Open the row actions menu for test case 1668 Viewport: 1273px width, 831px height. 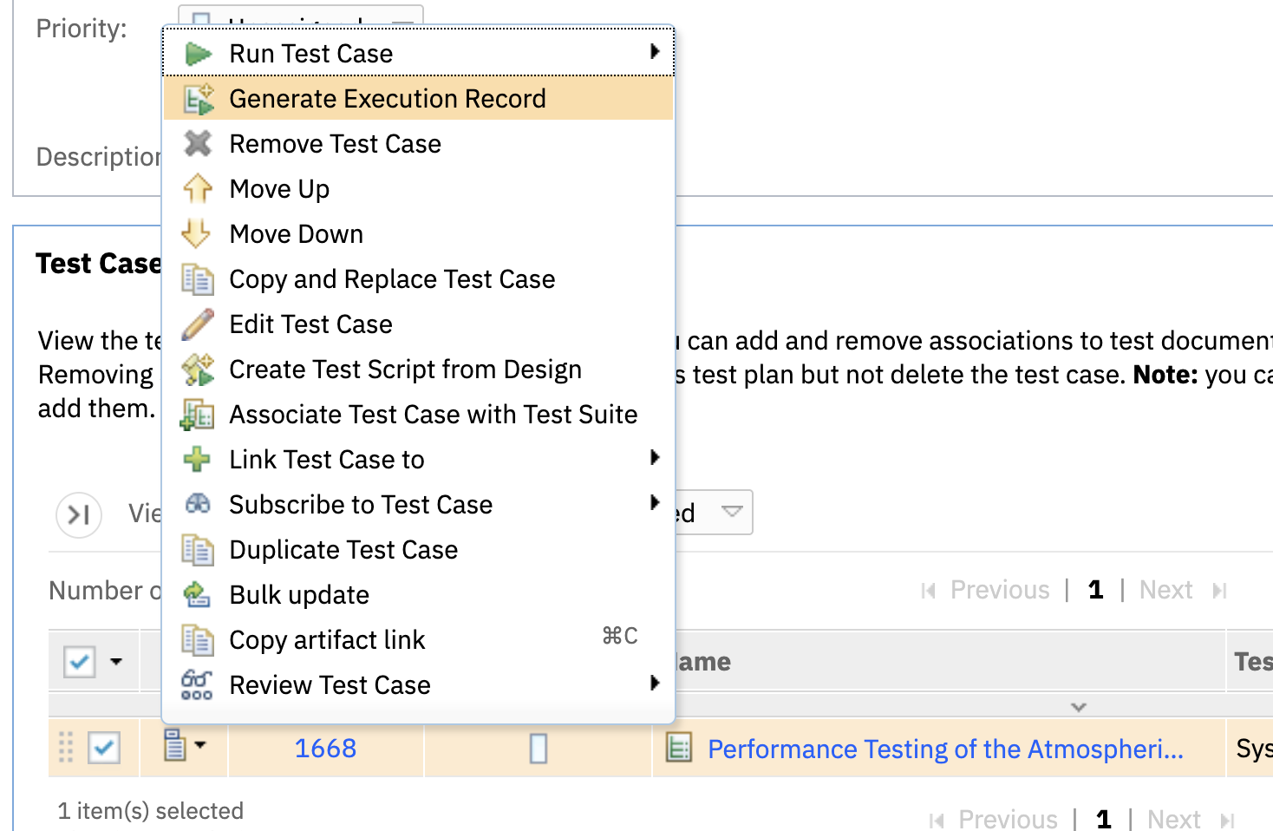(x=185, y=745)
